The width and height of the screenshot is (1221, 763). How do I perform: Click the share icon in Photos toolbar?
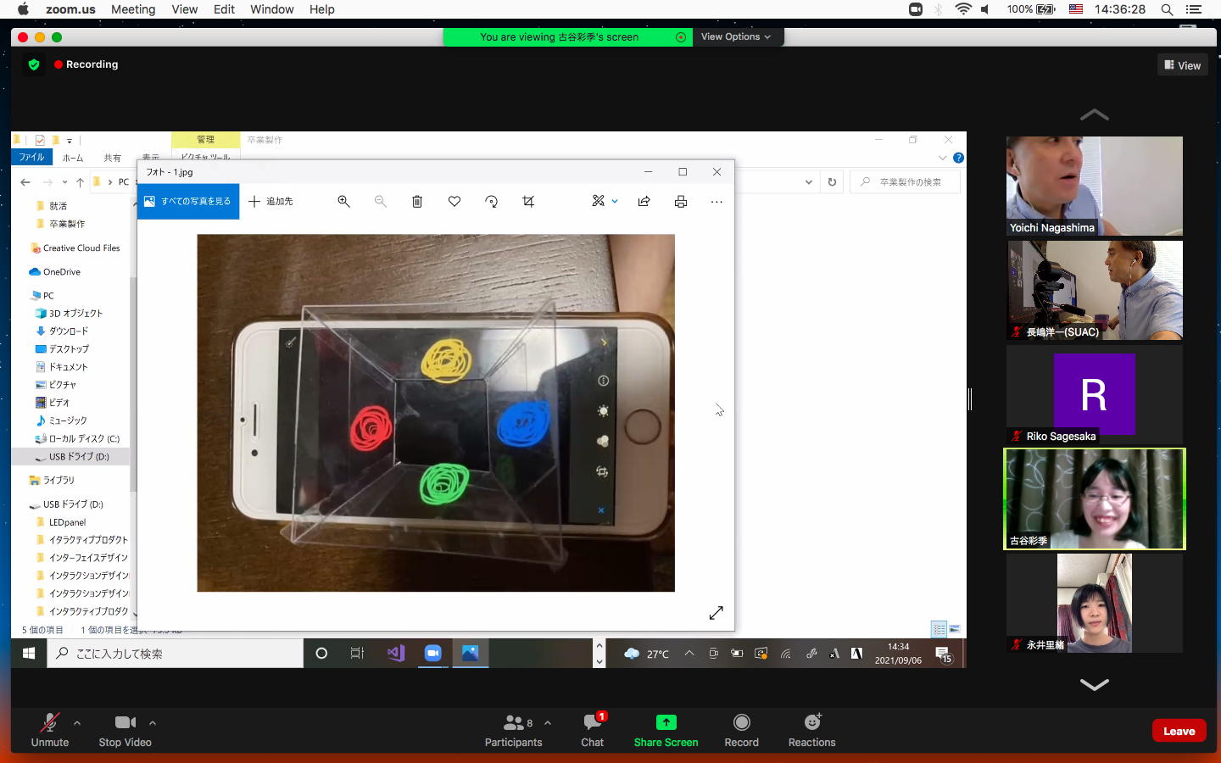(x=644, y=202)
